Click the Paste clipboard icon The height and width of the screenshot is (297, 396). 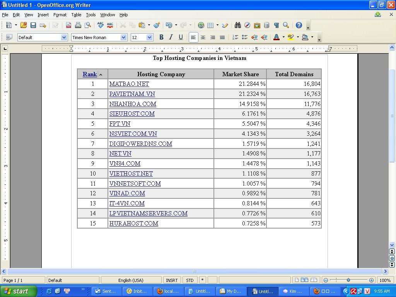pos(142,25)
